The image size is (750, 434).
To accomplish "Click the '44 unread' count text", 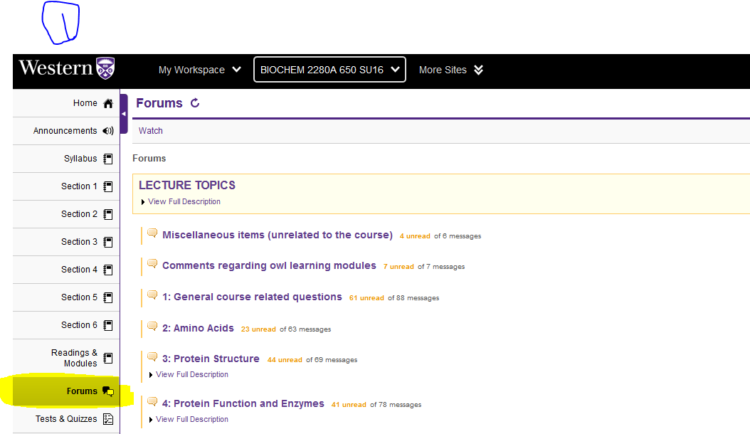I will click(285, 360).
